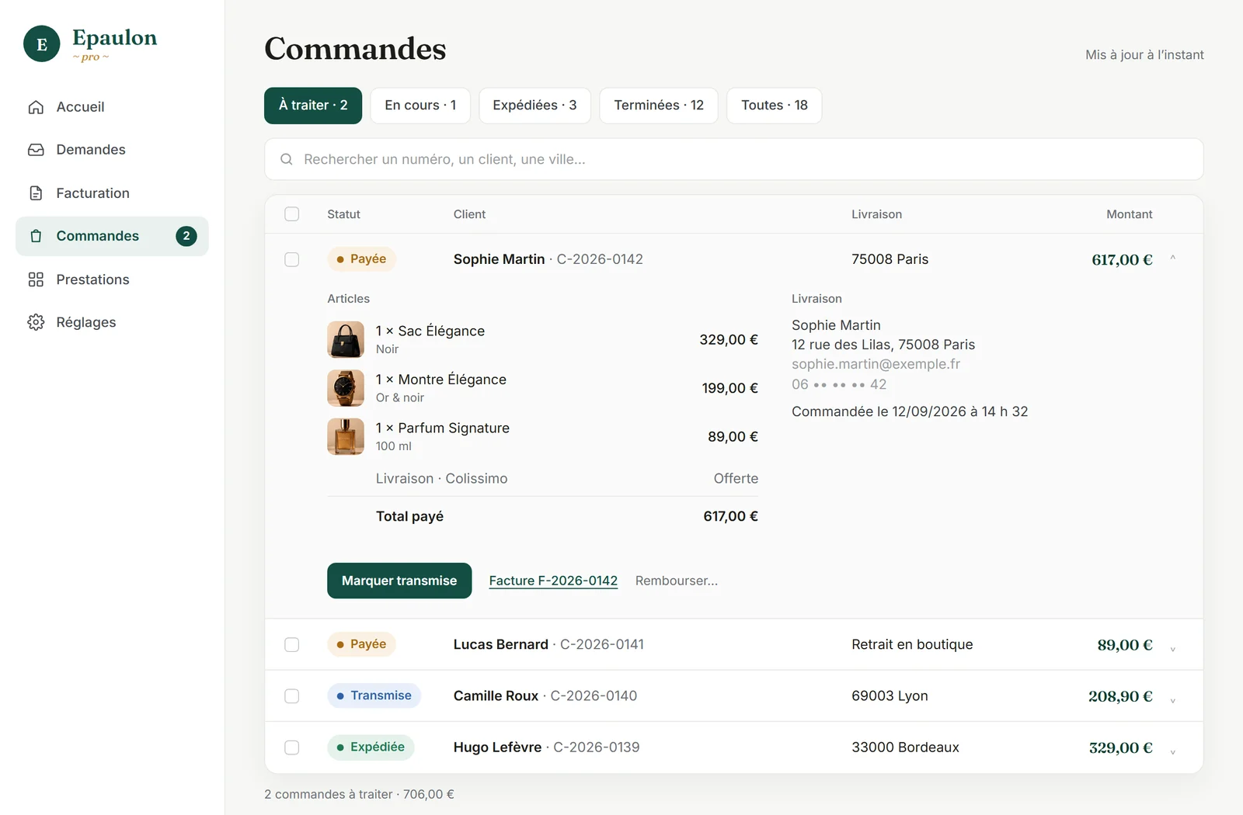The image size is (1243, 815).
Task: Click the 329,00 € amount for Hugo Lefèvre
Action: coord(1120,747)
